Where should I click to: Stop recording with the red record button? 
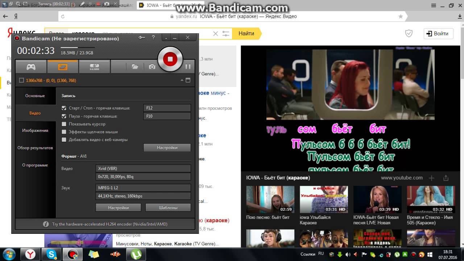pos(170,59)
